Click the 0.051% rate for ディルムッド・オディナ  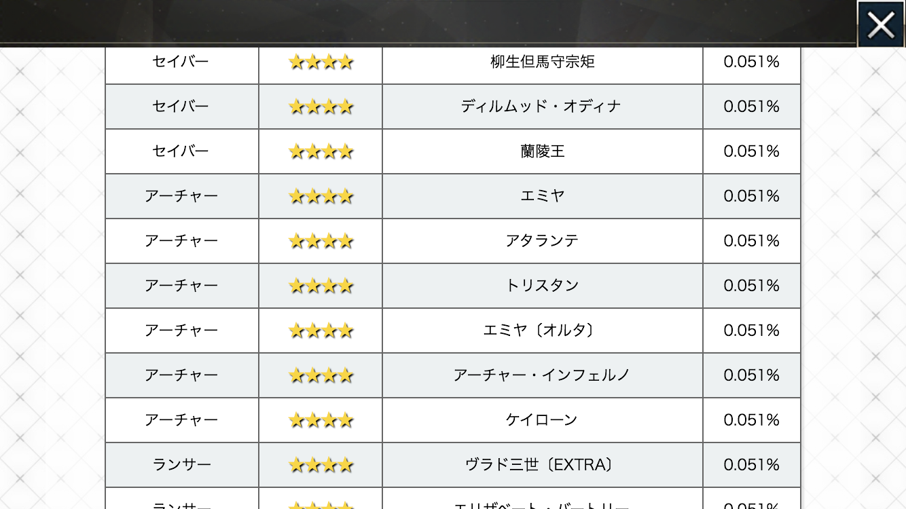(751, 107)
